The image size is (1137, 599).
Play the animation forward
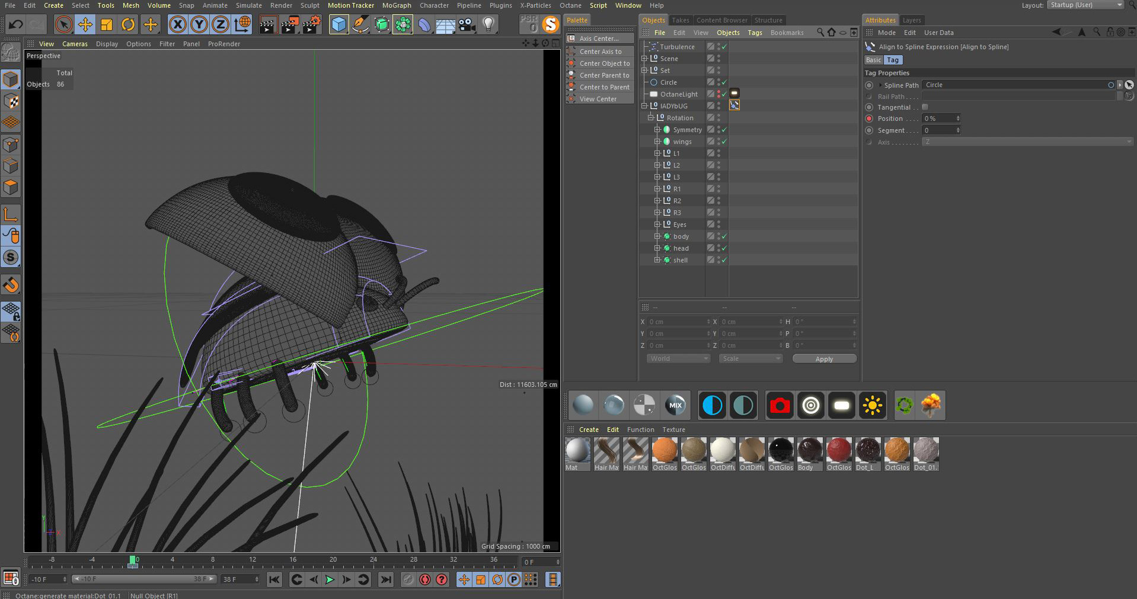[x=330, y=579]
